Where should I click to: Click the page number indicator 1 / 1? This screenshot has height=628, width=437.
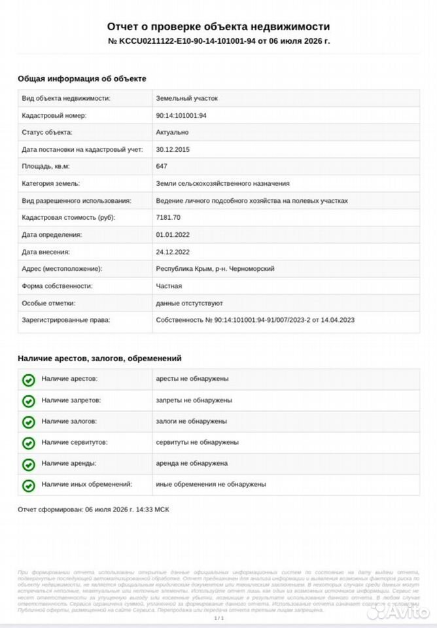point(218,618)
